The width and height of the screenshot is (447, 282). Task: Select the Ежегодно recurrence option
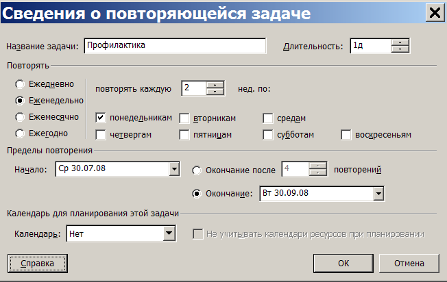point(20,133)
